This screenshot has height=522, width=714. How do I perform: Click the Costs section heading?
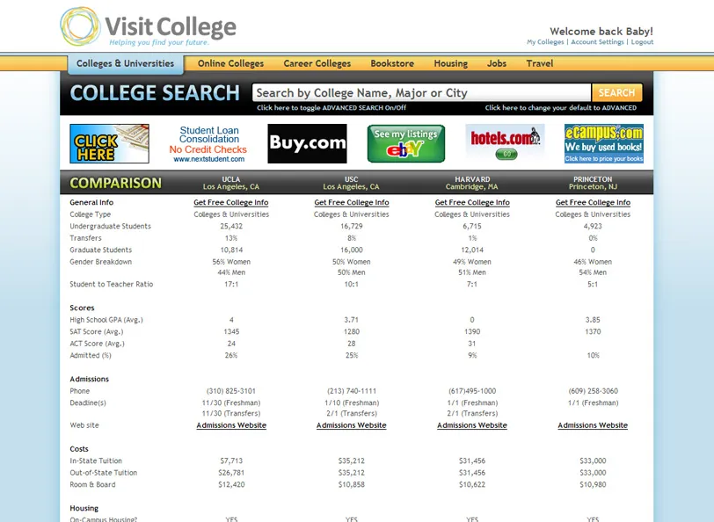[79, 449]
